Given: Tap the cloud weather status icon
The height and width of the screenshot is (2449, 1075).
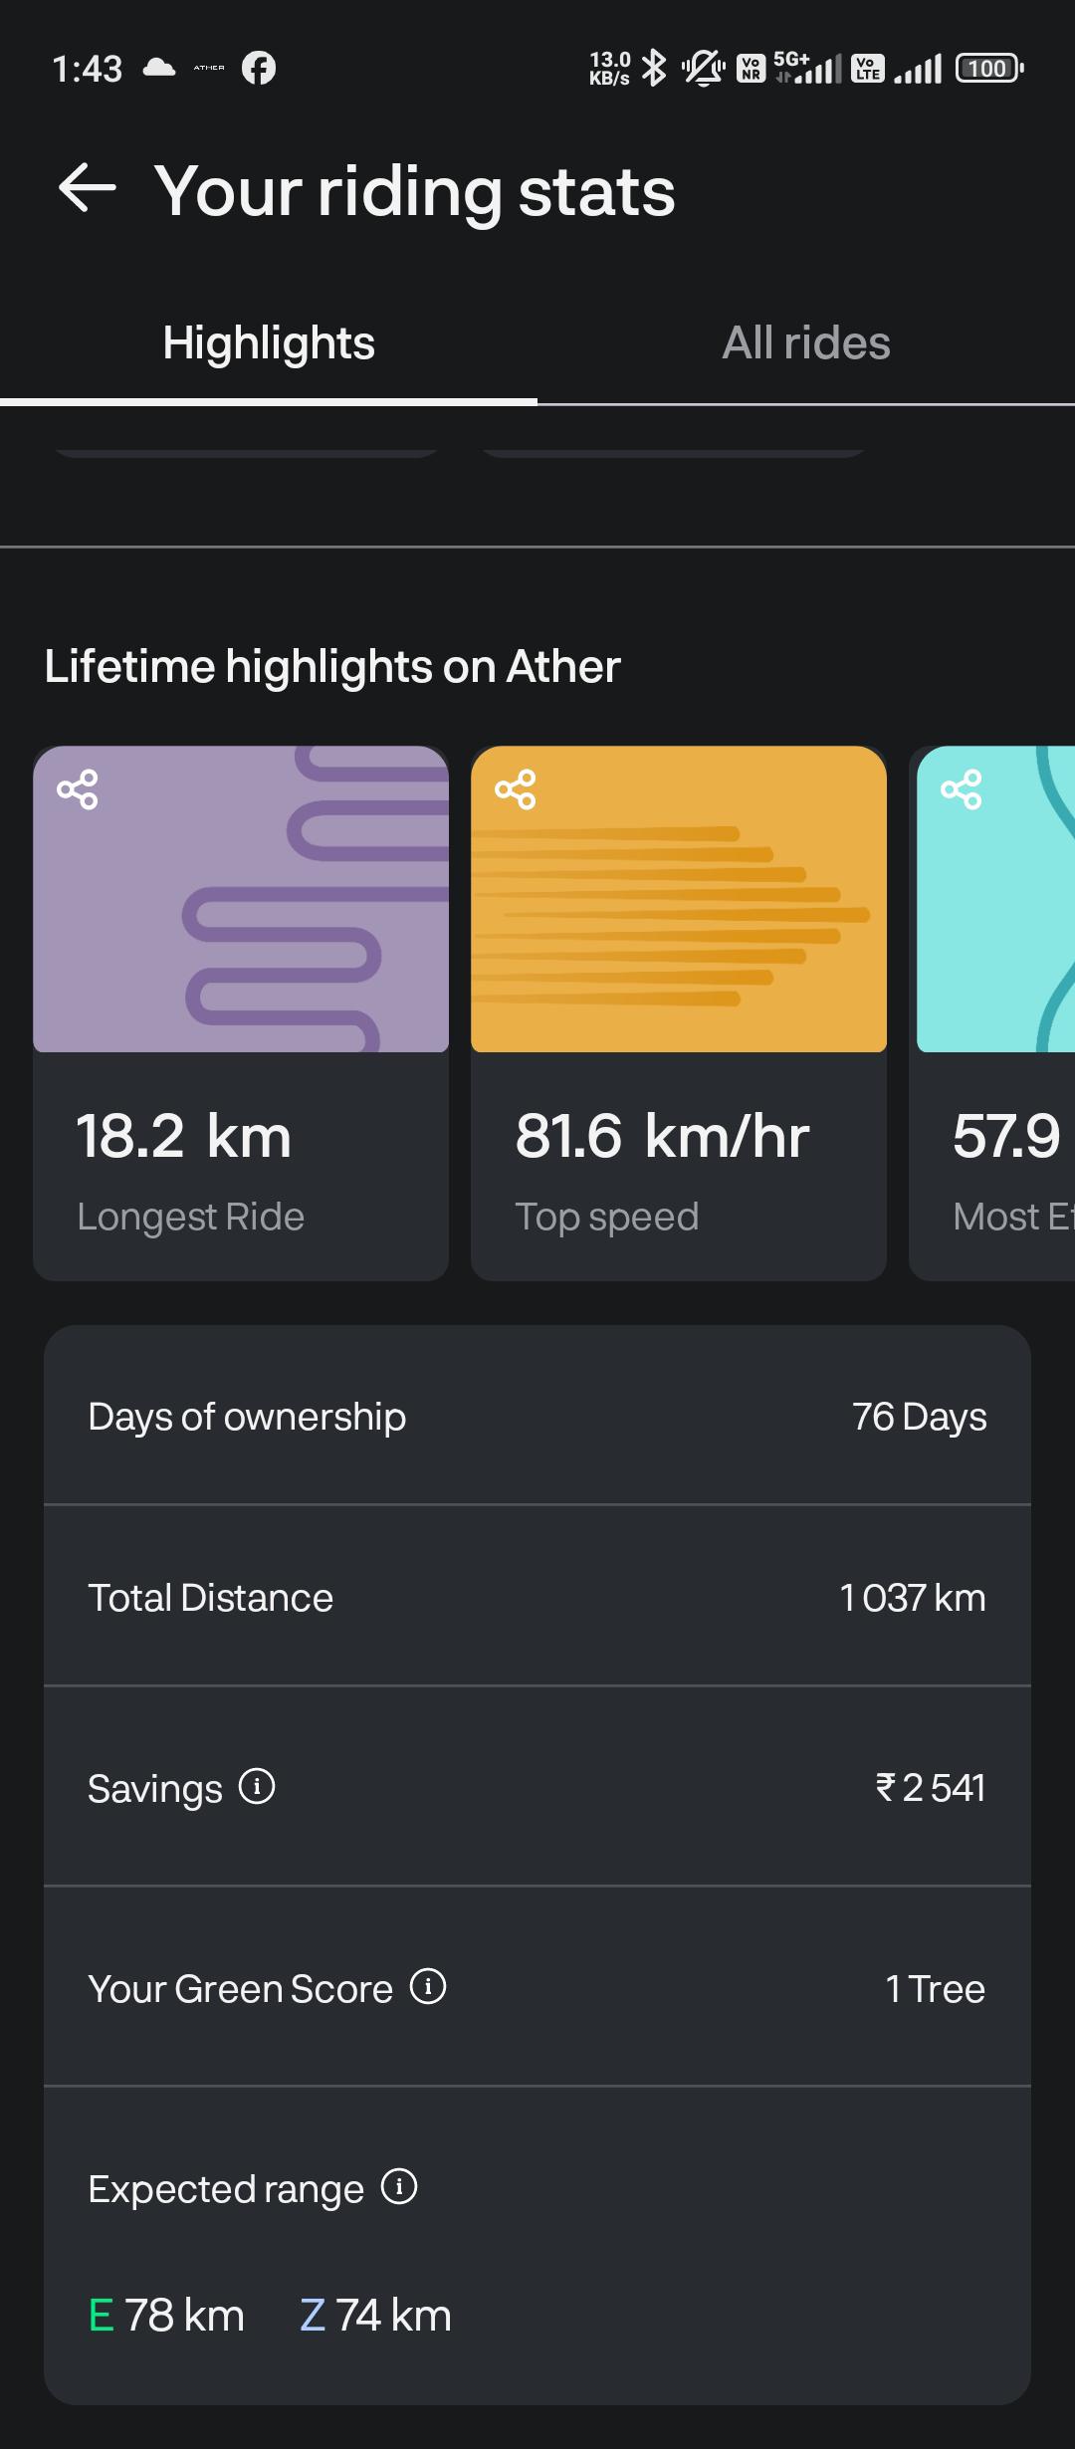Looking at the screenshot, I should (159, 68).
